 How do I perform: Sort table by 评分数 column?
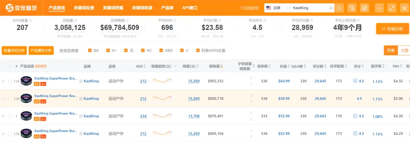pyautogui.click(x=325, y=66)
